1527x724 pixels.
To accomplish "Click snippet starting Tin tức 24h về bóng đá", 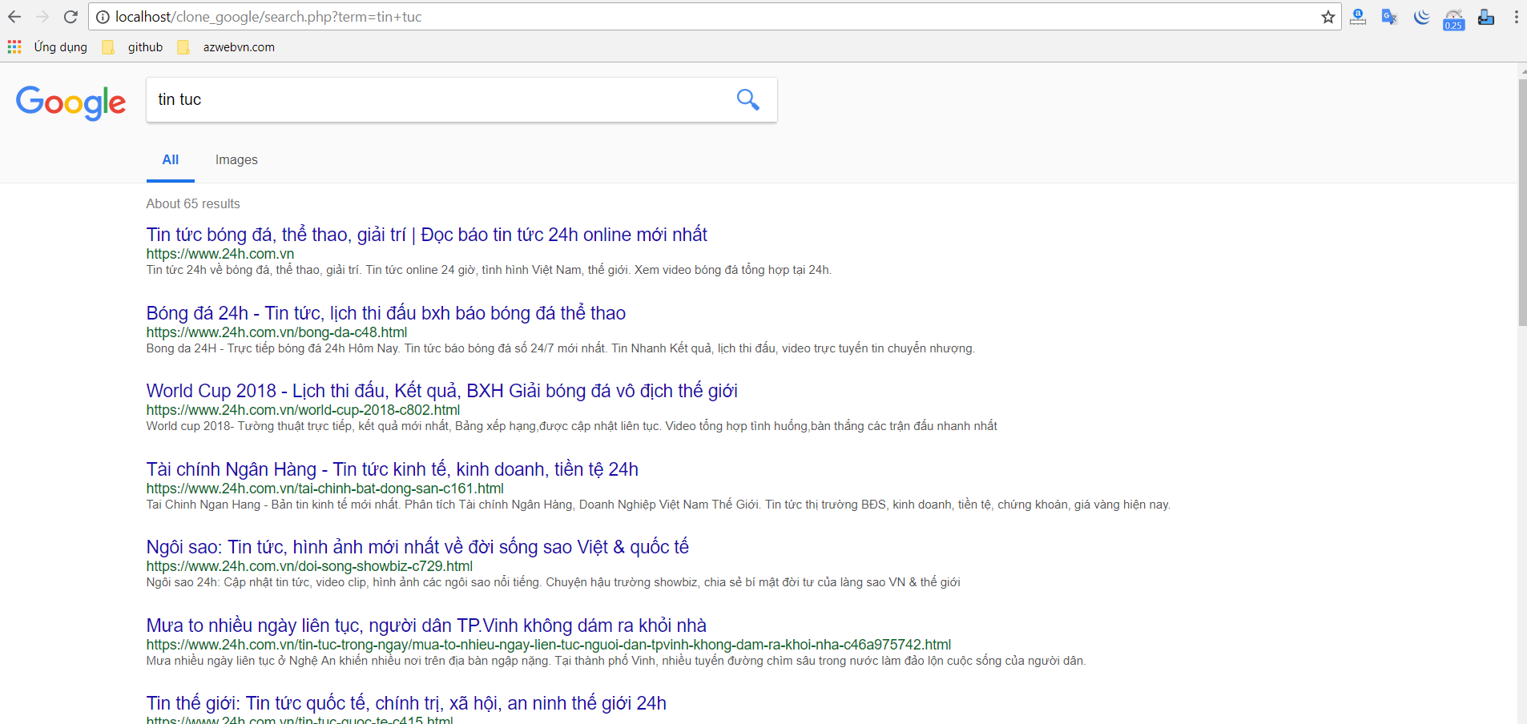I will coord(489,270).
